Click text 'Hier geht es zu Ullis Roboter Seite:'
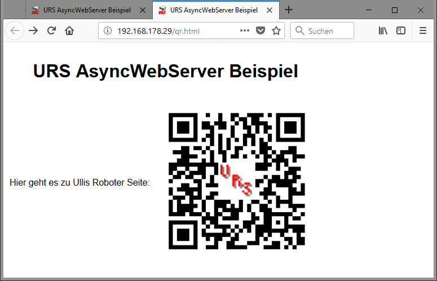 [80, 182]
